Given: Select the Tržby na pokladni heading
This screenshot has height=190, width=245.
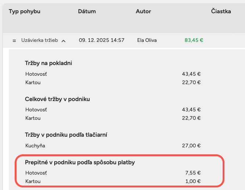Looking at the screenshot, I should 48,63.
